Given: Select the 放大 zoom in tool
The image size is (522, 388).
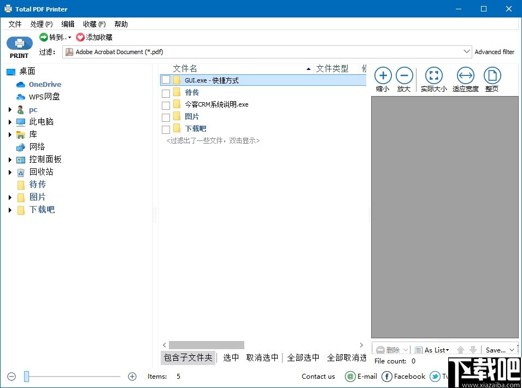Looking at the screenshot, I should pos(404,76).
